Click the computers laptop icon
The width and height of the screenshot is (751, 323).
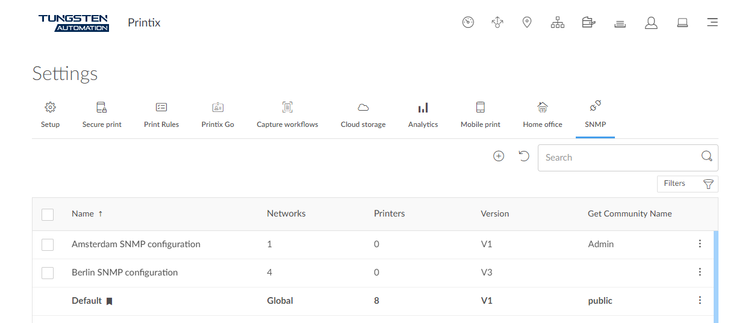point(682,23)
